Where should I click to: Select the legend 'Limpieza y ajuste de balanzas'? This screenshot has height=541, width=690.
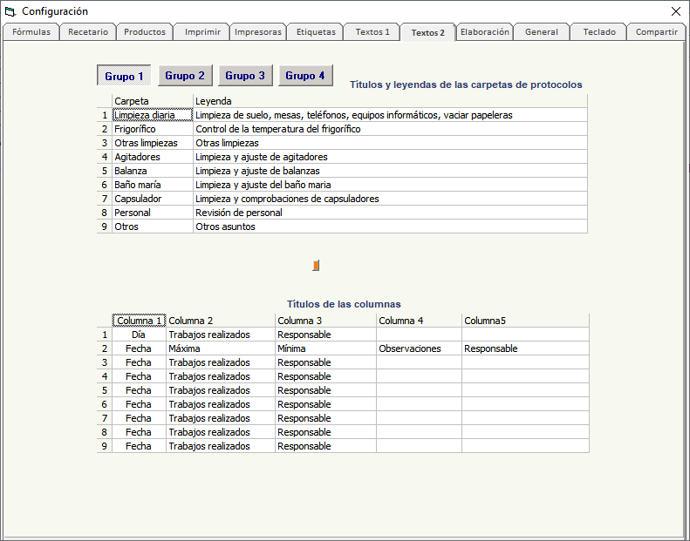tap(390, 171)
